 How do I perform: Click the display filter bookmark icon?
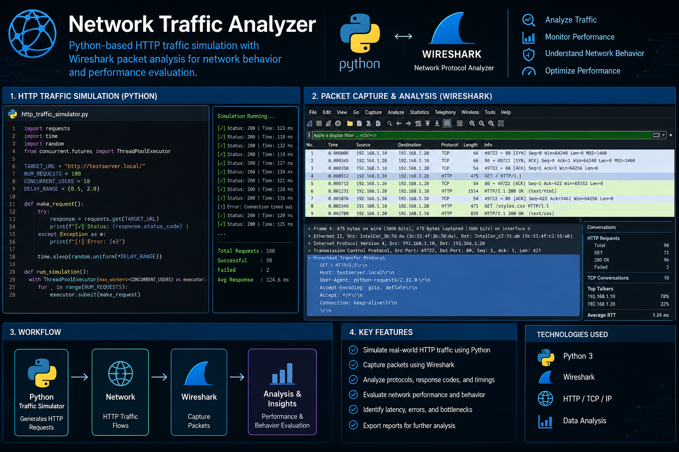point(309,135)
